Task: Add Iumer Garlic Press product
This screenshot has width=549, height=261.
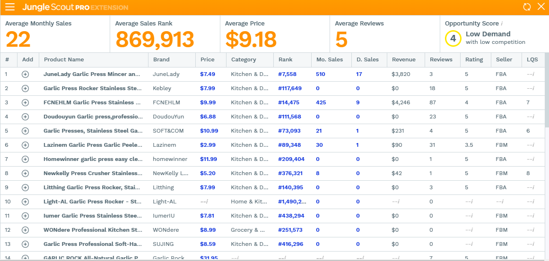Action: pyautogui.click(x=25, y=216)
